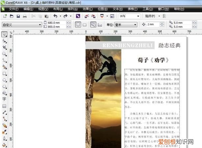The height and width of the screenshot is (148, 202).
Task: Select the Text tool
Action: point(4,99)
